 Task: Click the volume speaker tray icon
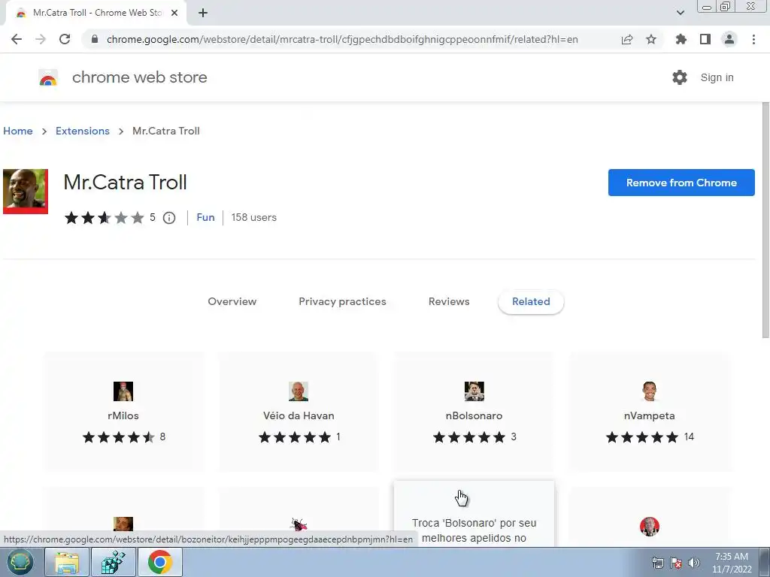694,563
